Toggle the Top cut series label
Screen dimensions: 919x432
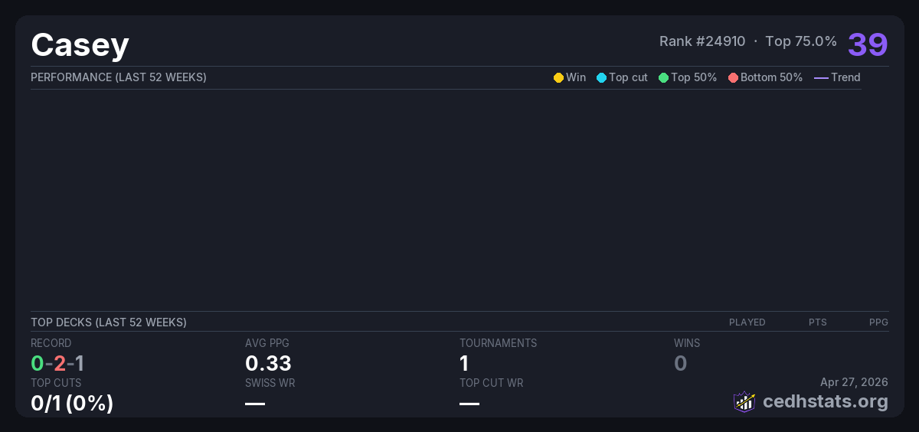click(628, 77)
